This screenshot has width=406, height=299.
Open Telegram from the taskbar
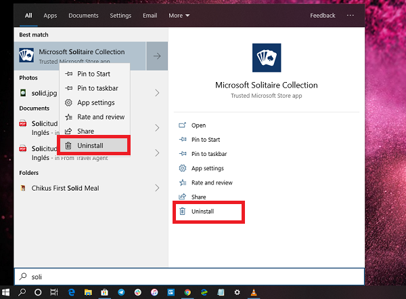pyautogui.click(x=120, y=292)
